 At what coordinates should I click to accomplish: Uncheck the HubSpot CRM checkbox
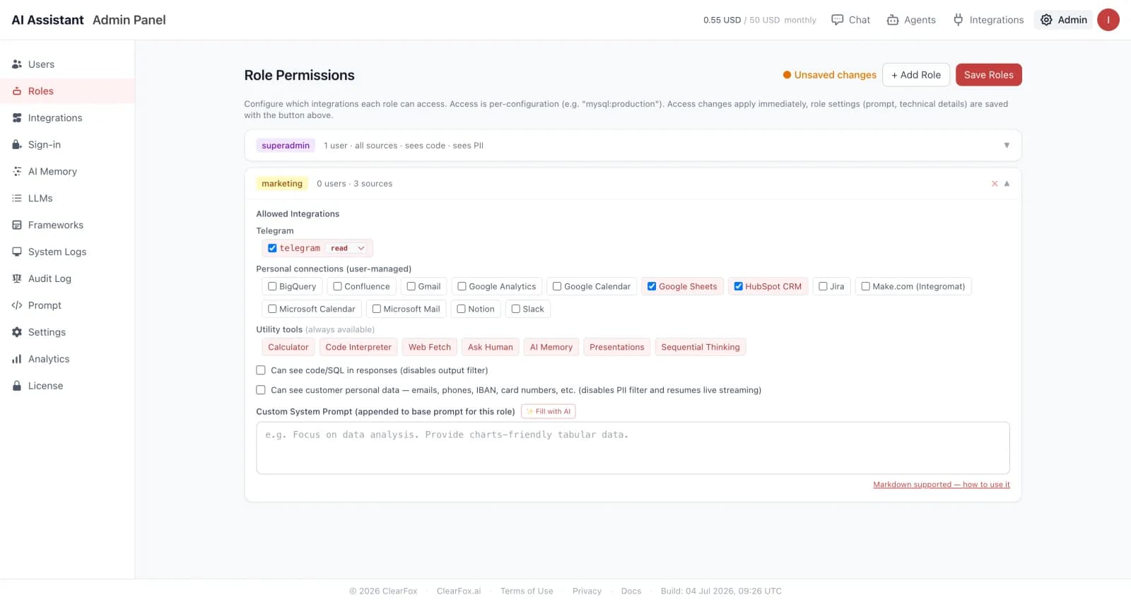coord(738,286)
